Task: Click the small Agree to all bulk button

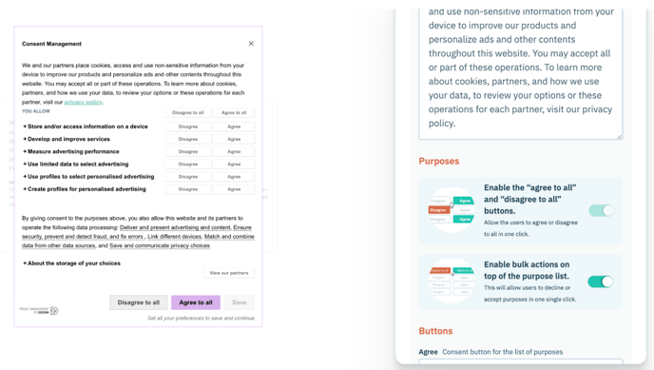Action: pos(234,112)
